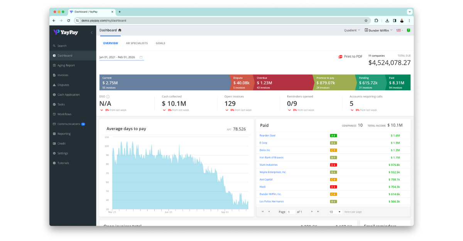Click the Dashboard sidebar icon
The height and width of the screenshot is (241, 463).
[54, 56]
